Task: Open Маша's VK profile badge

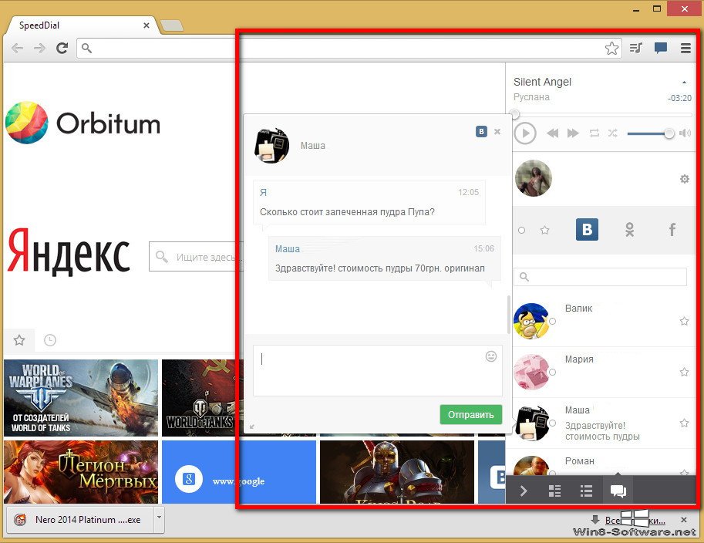Action: [481, 132]
